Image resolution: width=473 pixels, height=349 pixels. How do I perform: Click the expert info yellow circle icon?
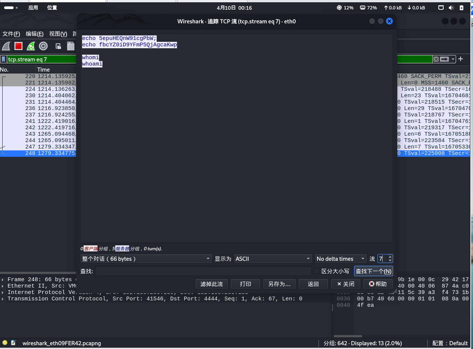click(5, 343)
